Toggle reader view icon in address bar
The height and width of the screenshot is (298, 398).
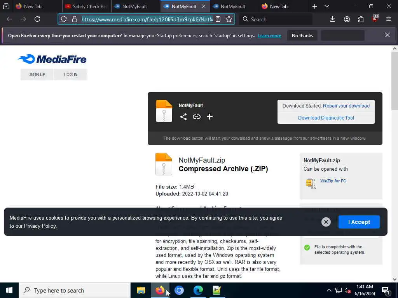218,19
